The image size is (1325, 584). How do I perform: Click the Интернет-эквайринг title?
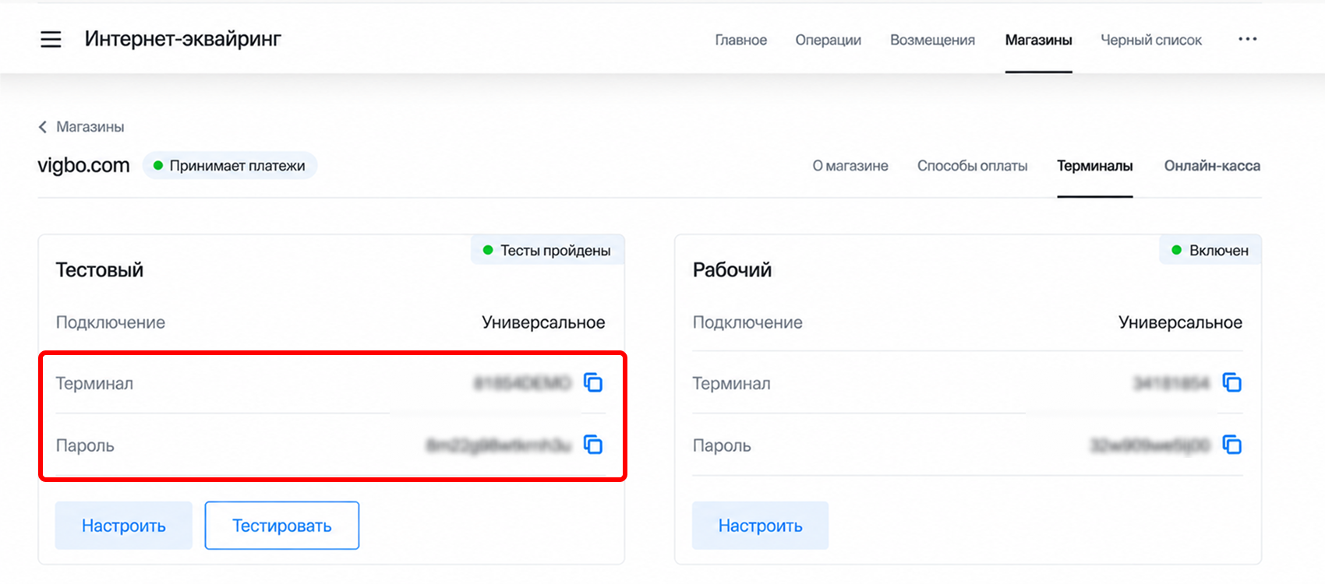pos(183,39)
